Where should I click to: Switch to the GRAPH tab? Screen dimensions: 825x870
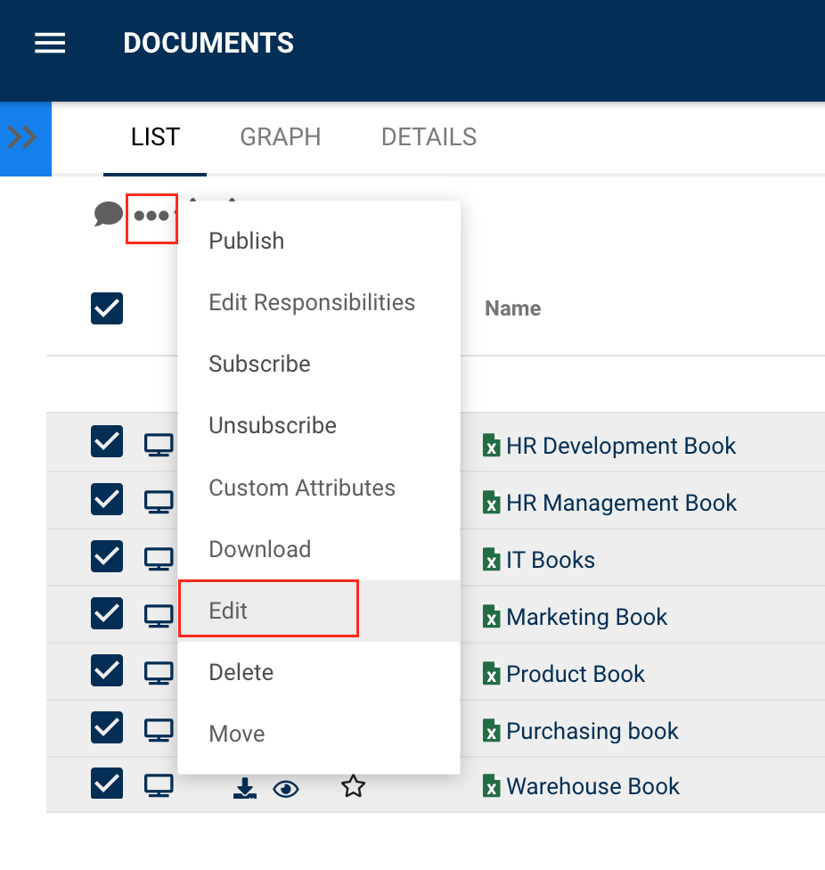(x=281, y=137)
